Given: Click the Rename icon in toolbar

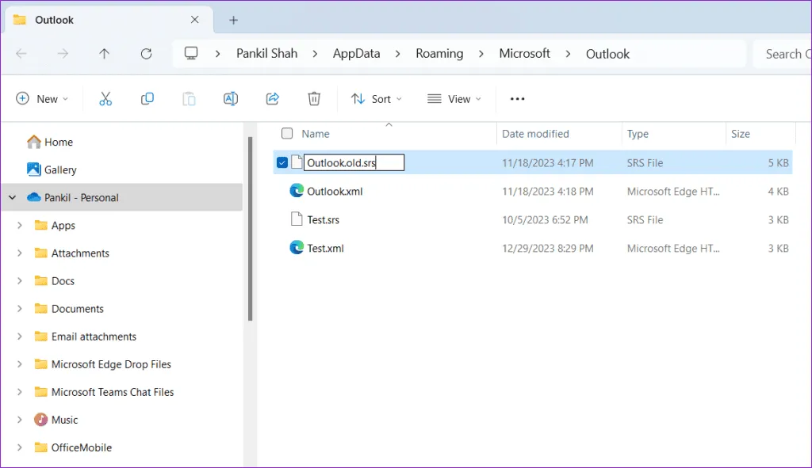Looking at the screenshot, I should [x=231, y=99].
